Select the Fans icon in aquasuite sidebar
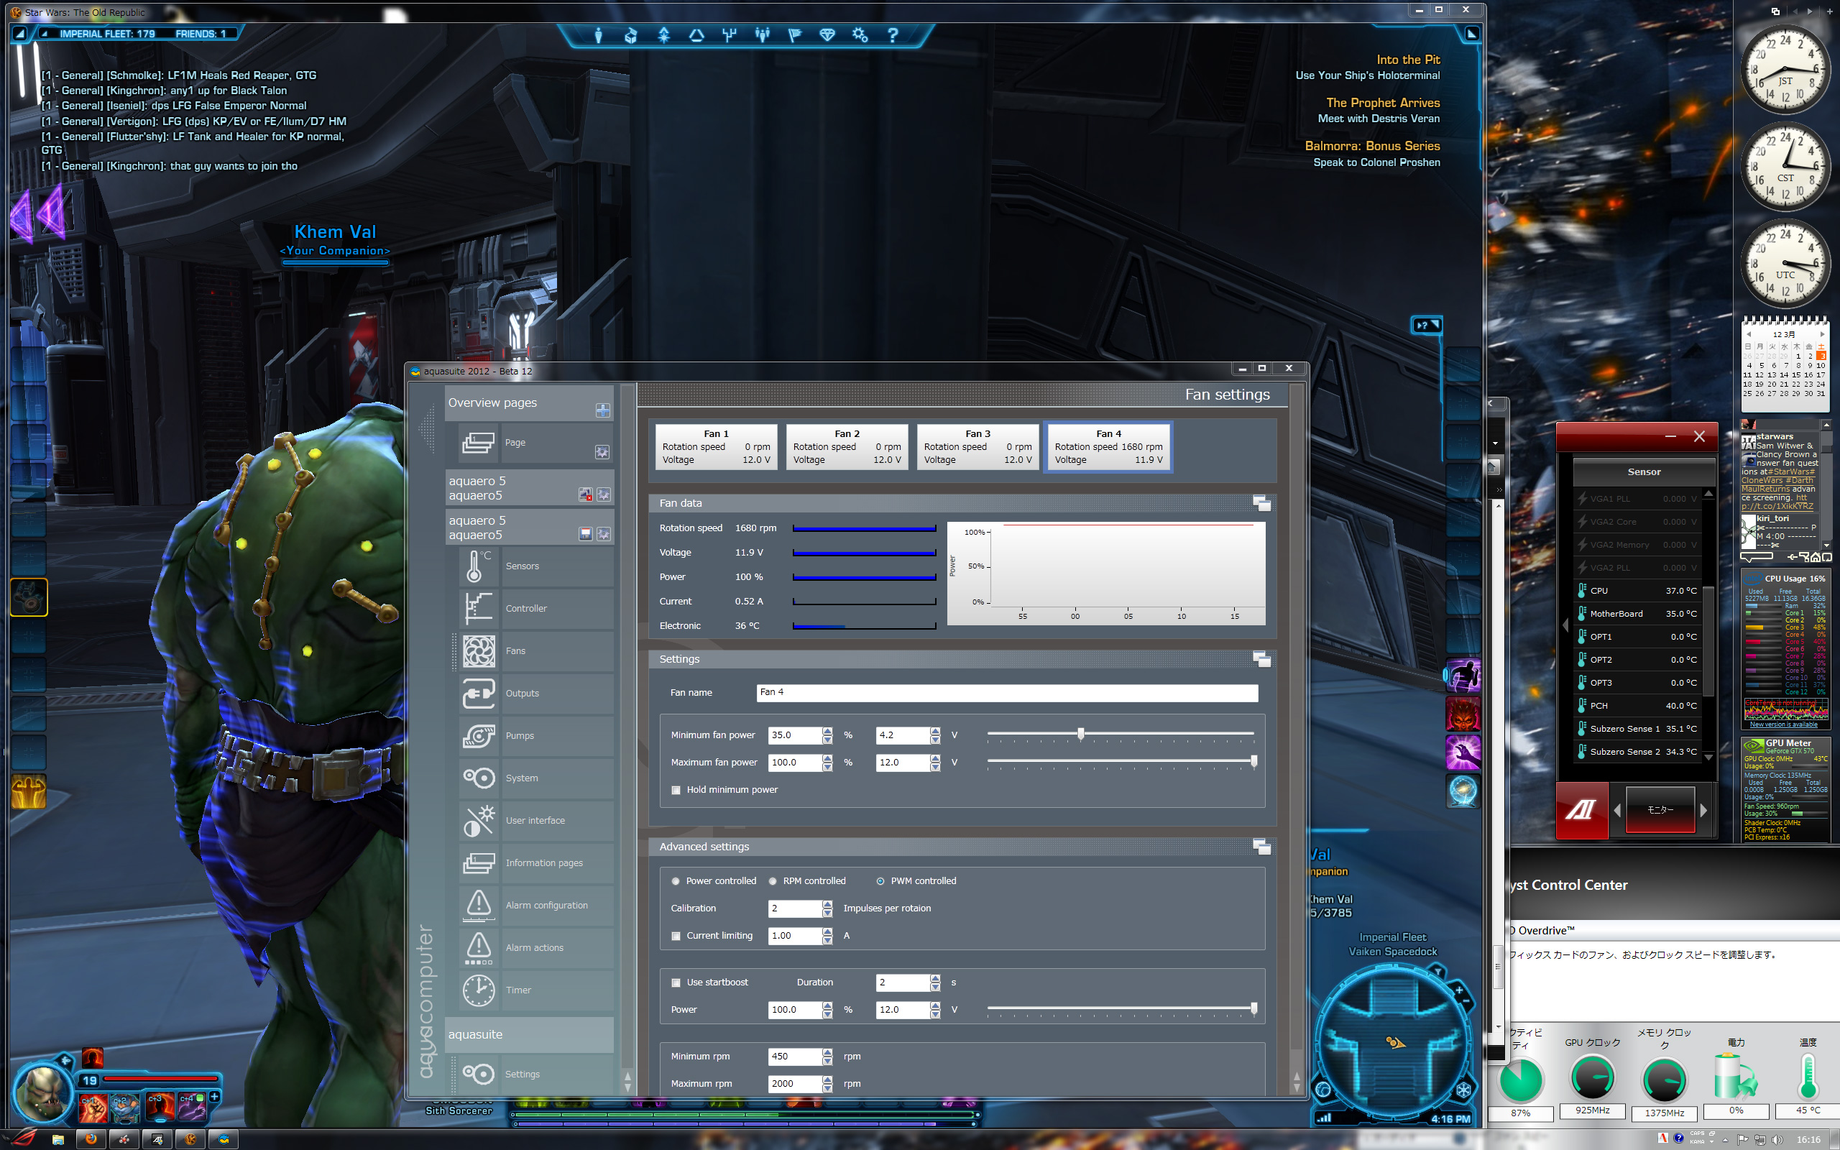This screenshot has width=1840, height=1150. pos(479,651)
